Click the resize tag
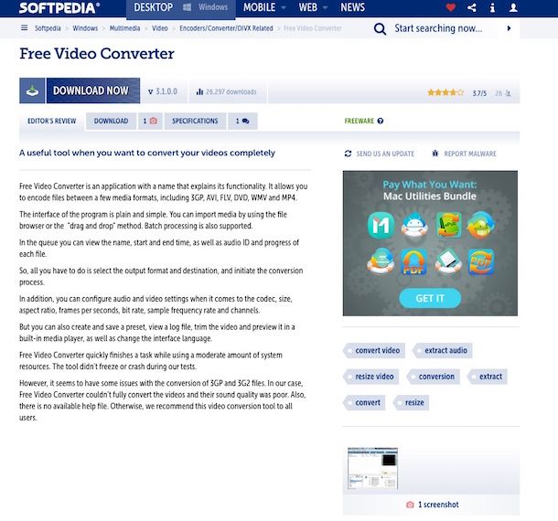This screenshot has width=558, height=521. [411, 402]
